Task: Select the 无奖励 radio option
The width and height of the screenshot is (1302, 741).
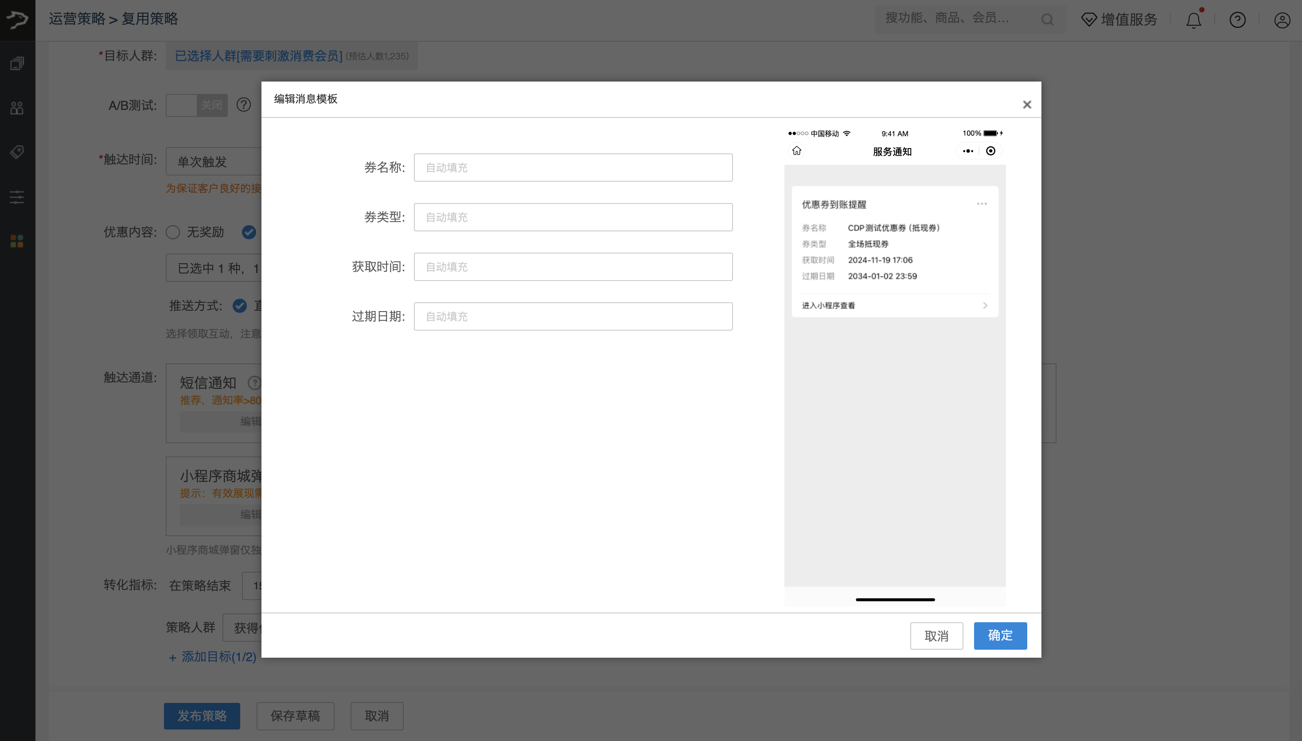Action: pos(173,232)
